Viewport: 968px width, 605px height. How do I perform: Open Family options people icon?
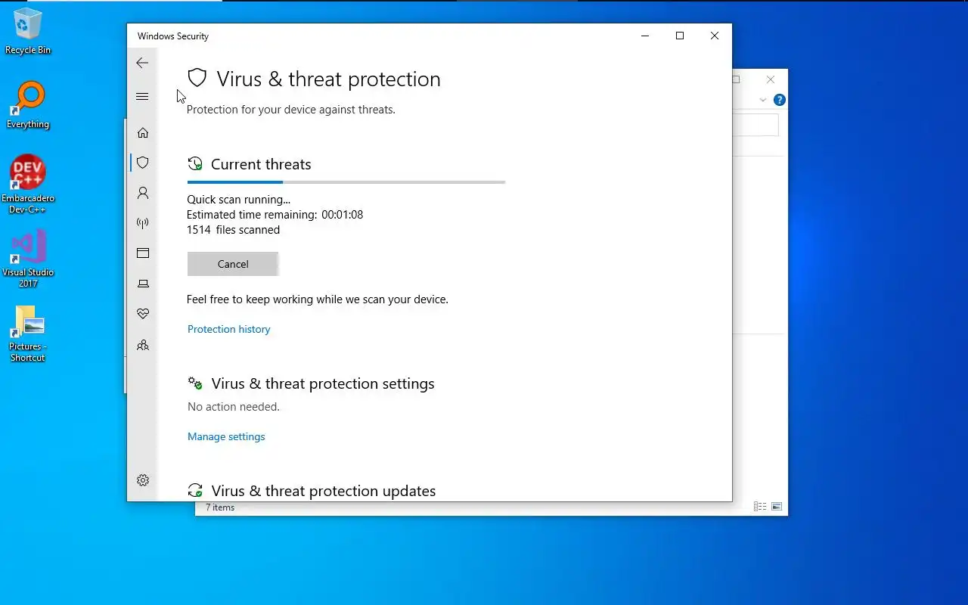coord(143,345)
